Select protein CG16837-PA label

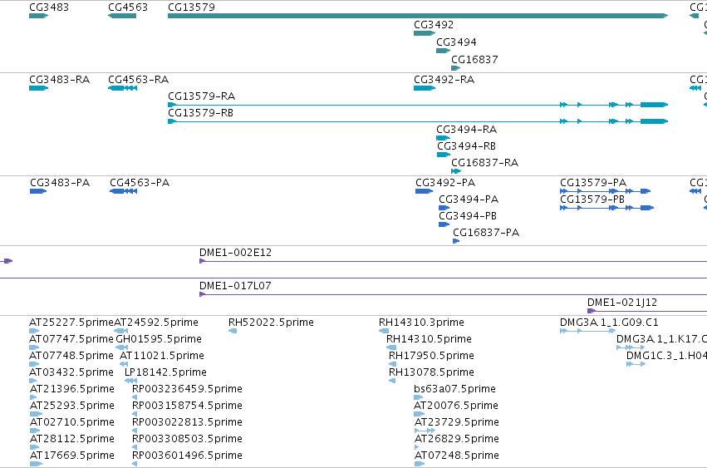click(486, 233)
